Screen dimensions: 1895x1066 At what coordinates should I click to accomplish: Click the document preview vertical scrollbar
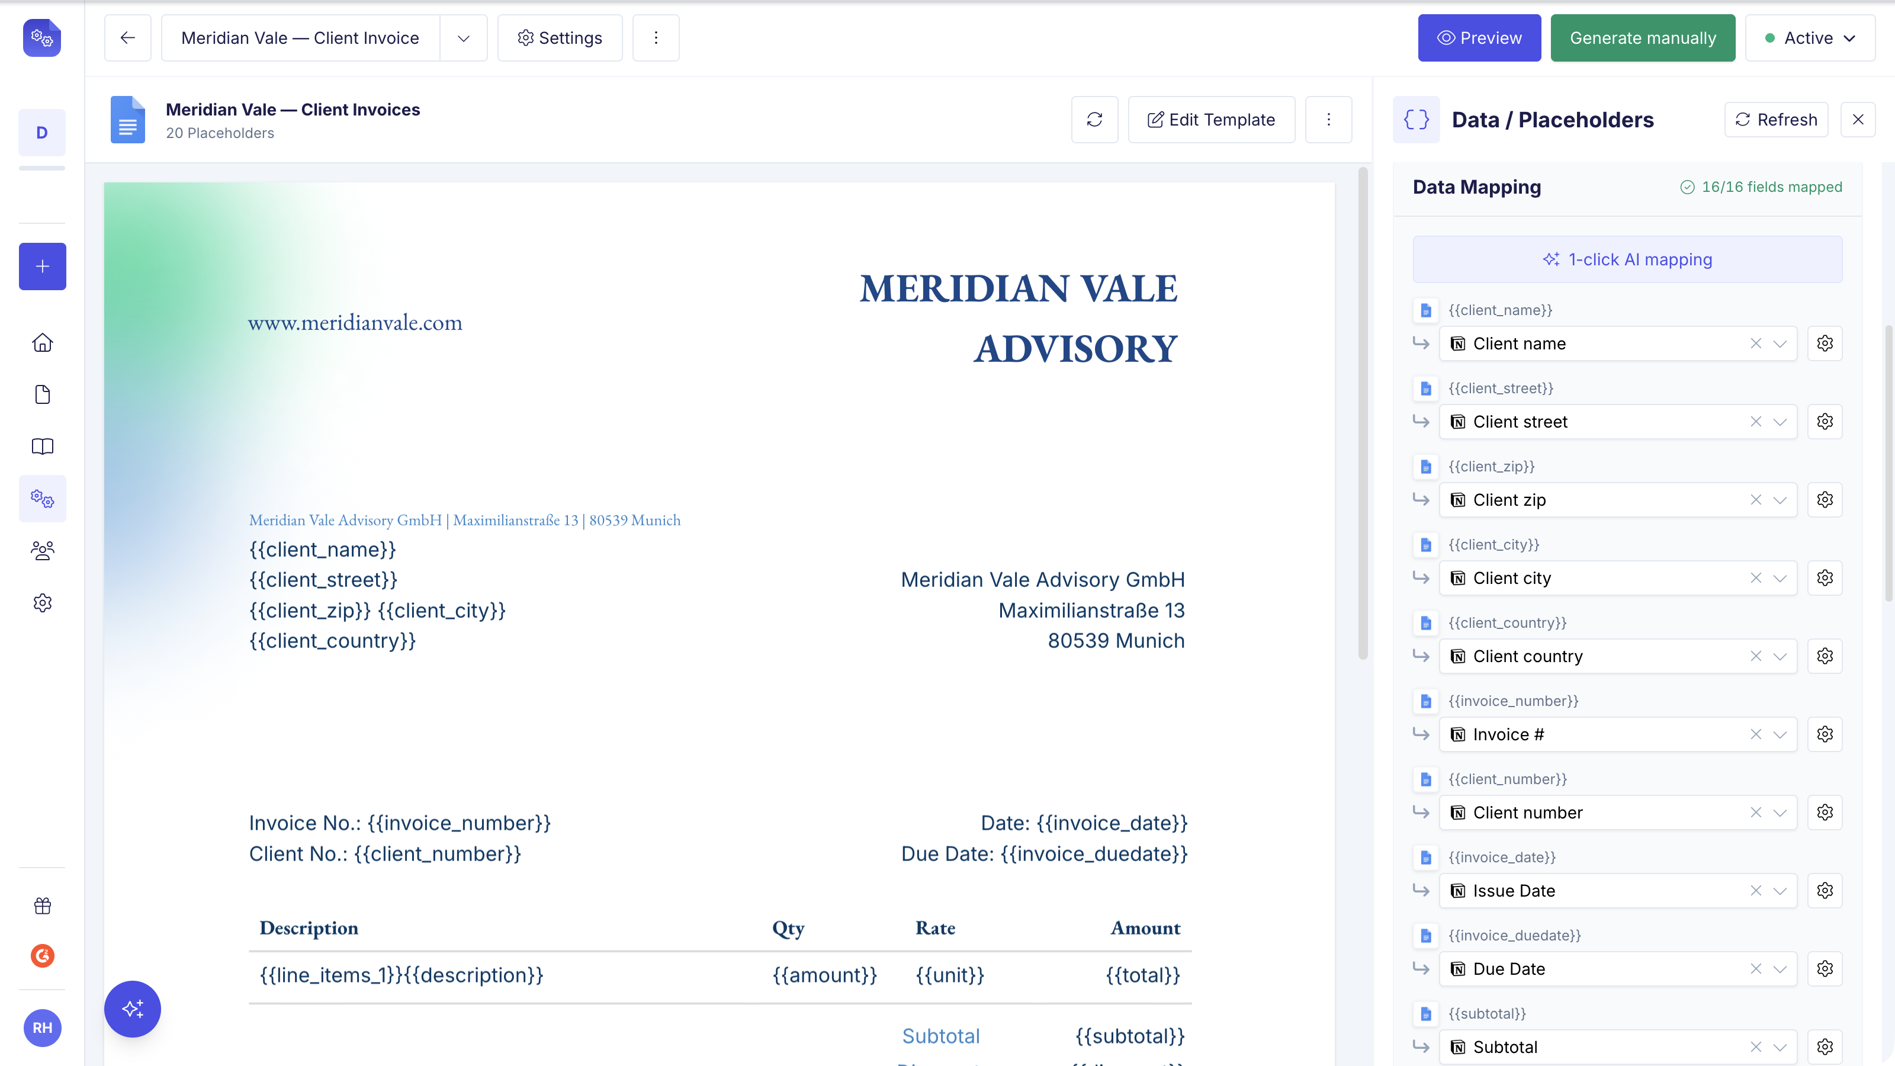[x=1363, y=413]
